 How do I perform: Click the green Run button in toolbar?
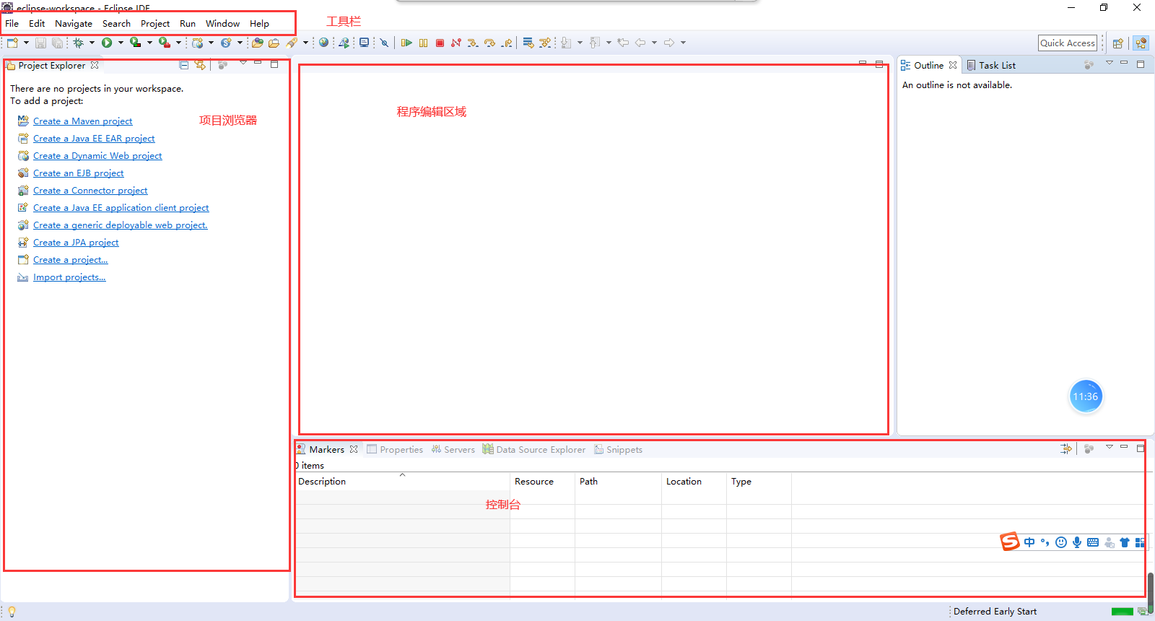[107, 43]
